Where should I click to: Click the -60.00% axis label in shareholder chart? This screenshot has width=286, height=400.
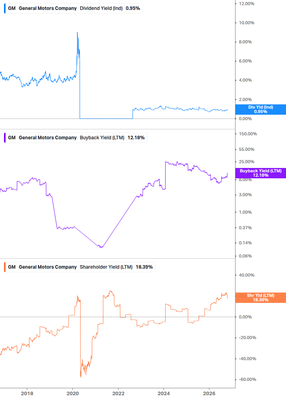(x=247, y=380)
